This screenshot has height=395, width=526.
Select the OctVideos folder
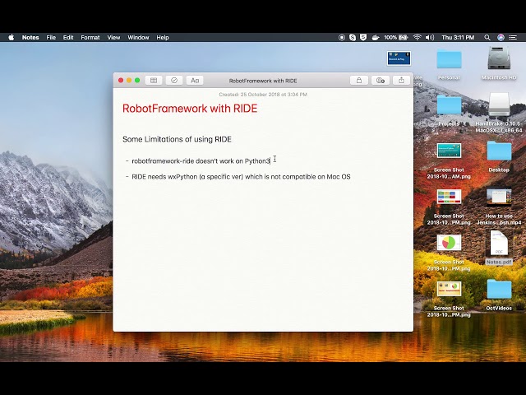click(499, 290)
